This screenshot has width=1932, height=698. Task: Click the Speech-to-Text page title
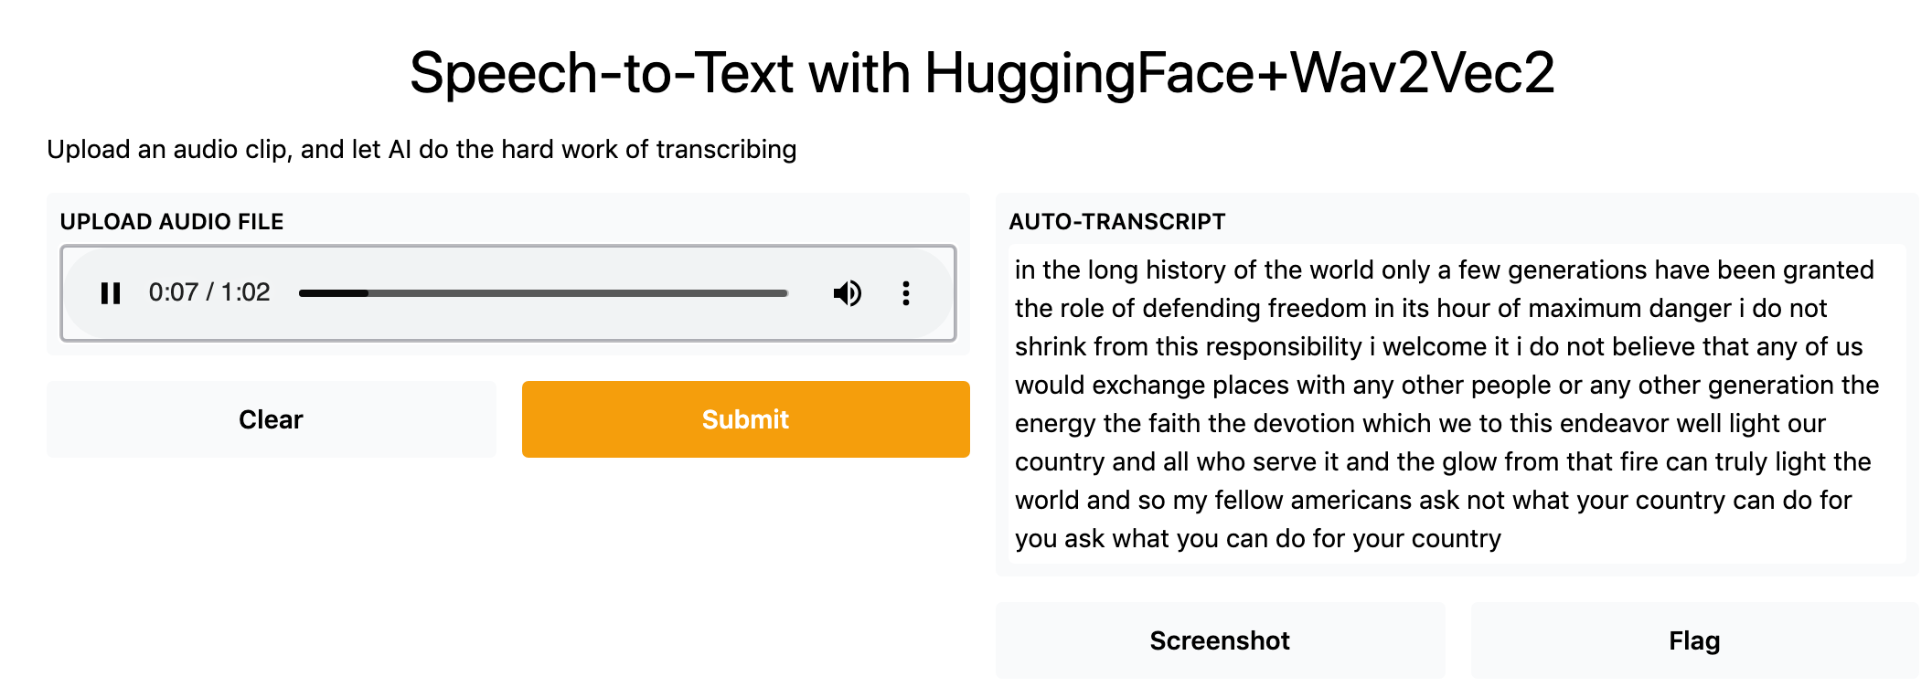click(x=982, y=73)
